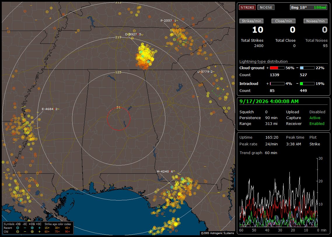
Task: Toggle the NOISE mode button
Action: [266, 7]
